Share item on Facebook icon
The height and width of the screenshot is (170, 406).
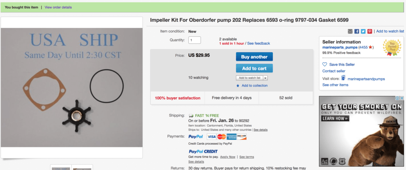[356, 31]
